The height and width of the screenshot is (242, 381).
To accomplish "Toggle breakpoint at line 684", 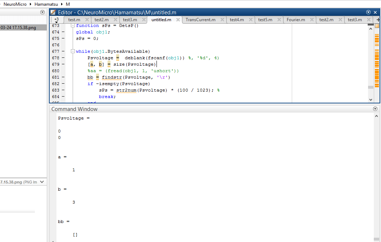I will tap(63, 97).
